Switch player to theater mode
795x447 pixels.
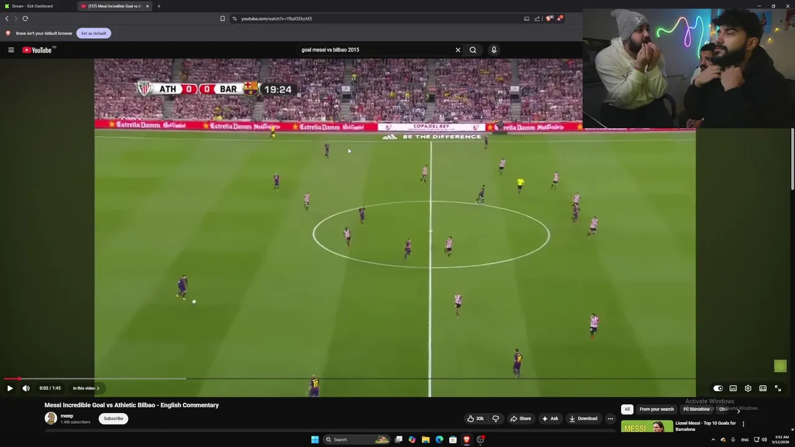[763, 388]
